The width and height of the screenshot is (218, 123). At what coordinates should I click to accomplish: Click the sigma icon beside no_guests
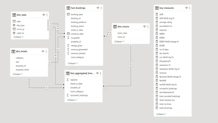tap(68, 38)
